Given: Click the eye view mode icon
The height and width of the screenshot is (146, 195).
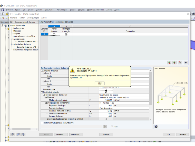Looking at the screenshot, I should click(186, 62).
